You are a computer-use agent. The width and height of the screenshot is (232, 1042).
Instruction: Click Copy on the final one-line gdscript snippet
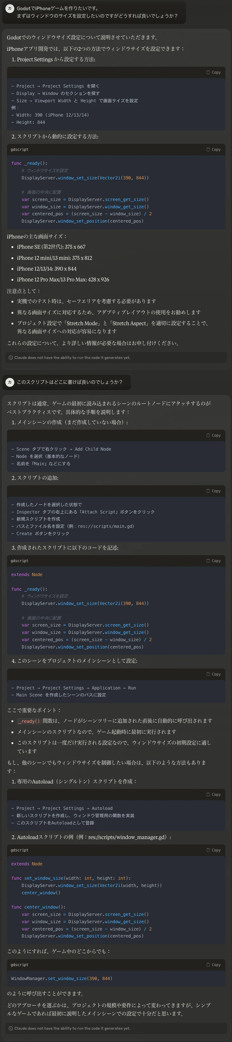pyautogui.click(x=215, y=964)
